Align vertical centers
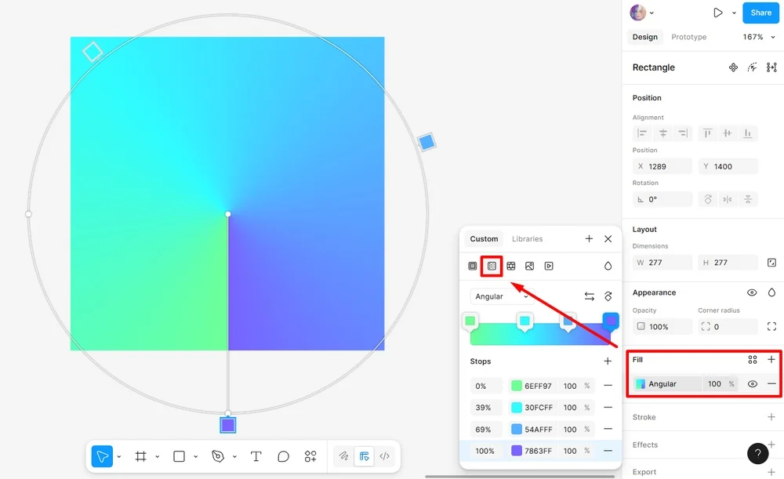 tap(728, 133)
